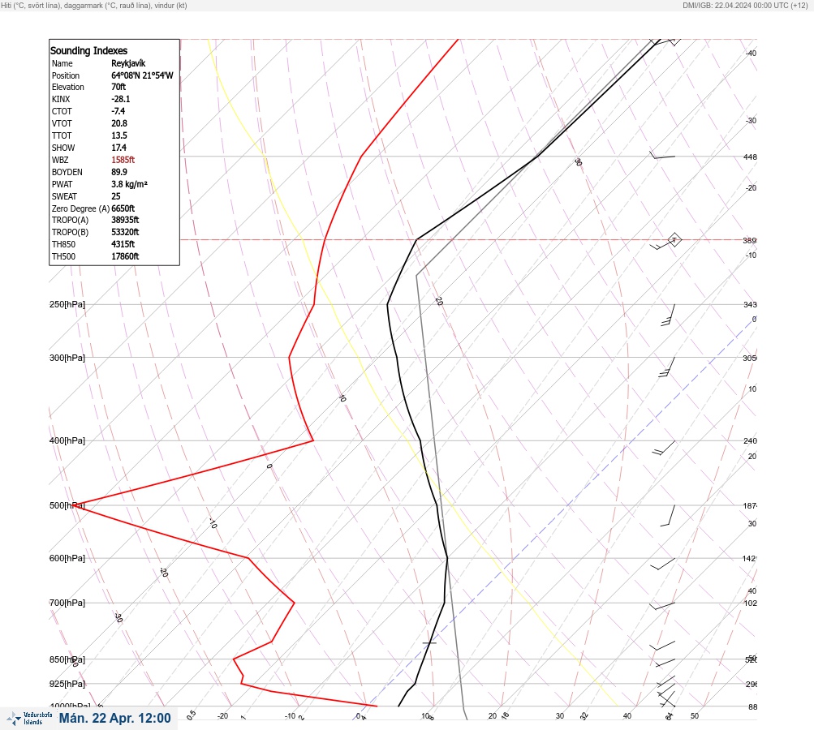The image size is (814, 730).
Task: Click the '925[hPa]' pressure label
Action: click(67, 684)
